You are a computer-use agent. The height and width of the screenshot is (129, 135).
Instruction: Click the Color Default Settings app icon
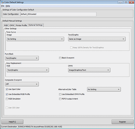[2, 2]
